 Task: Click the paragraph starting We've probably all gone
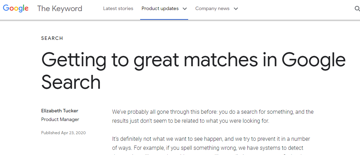tap(213, 117)
